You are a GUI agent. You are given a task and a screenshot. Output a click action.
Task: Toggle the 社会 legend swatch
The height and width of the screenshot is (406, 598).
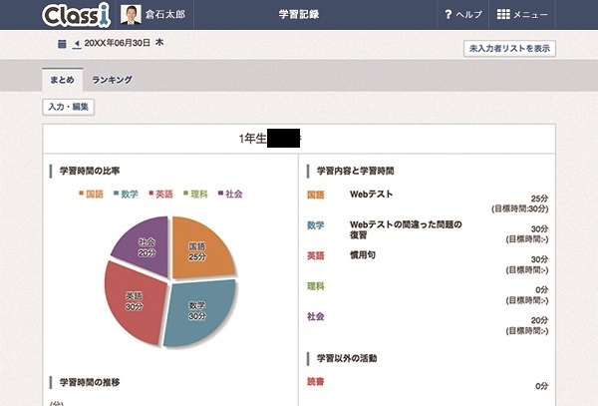pyautogui.click(x=220, y=194)
